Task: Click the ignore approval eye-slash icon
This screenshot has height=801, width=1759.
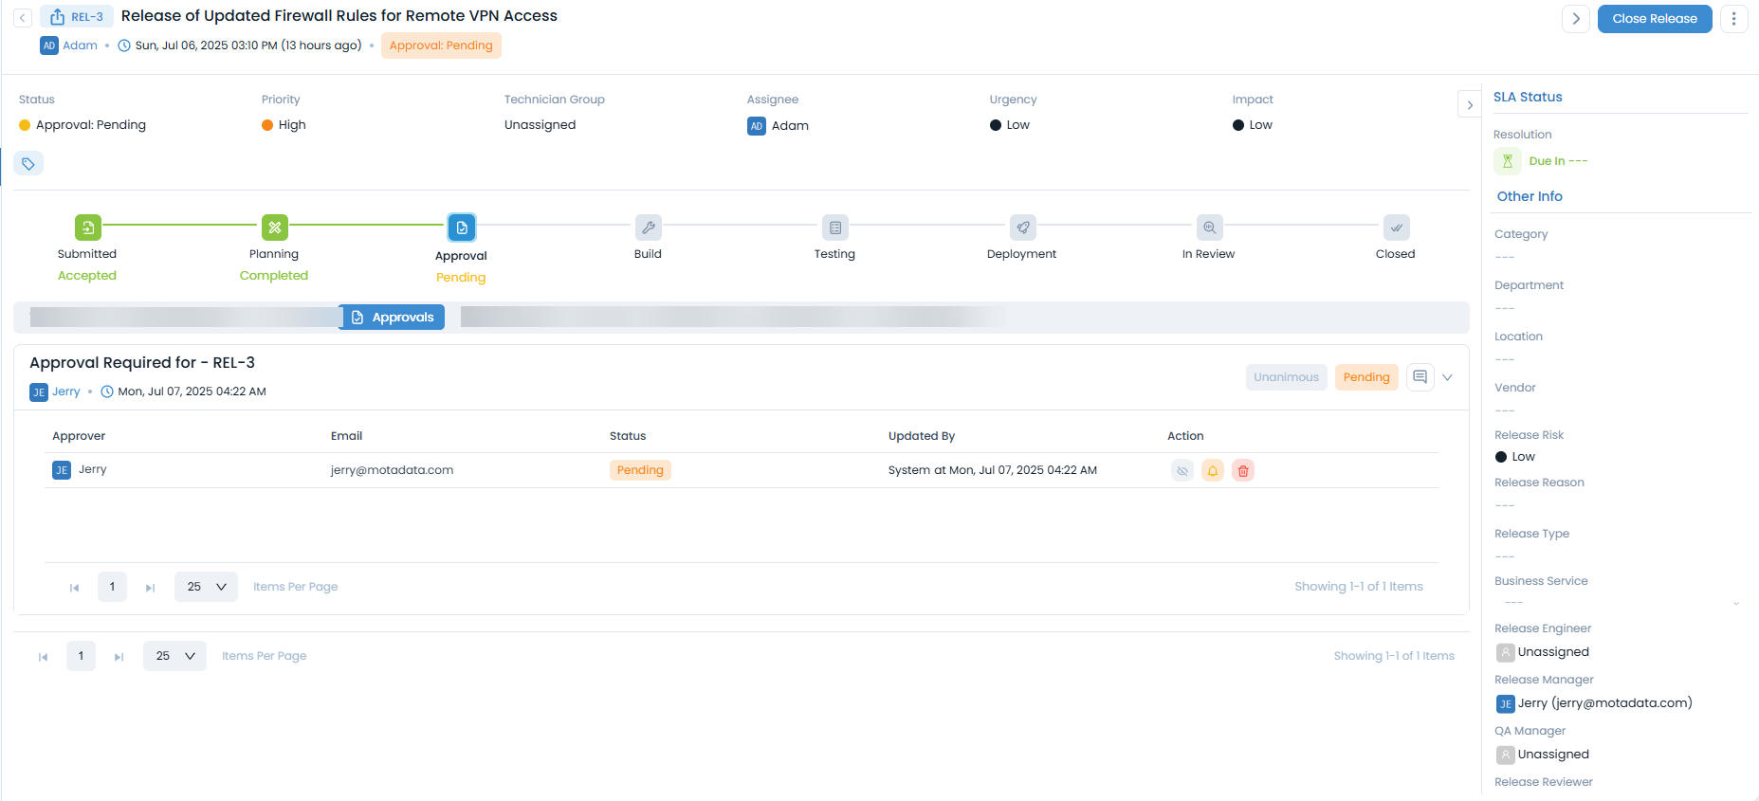Action: [x=1182, y=470]
